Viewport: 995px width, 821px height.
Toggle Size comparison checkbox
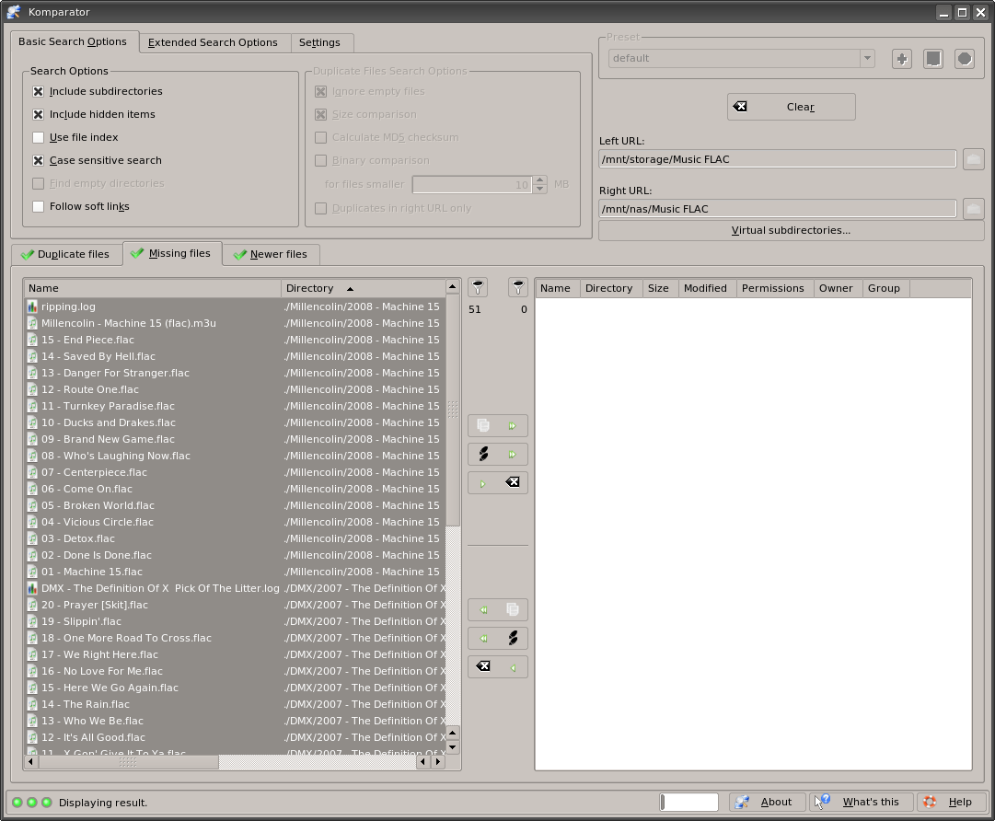[x=321, y=114]
